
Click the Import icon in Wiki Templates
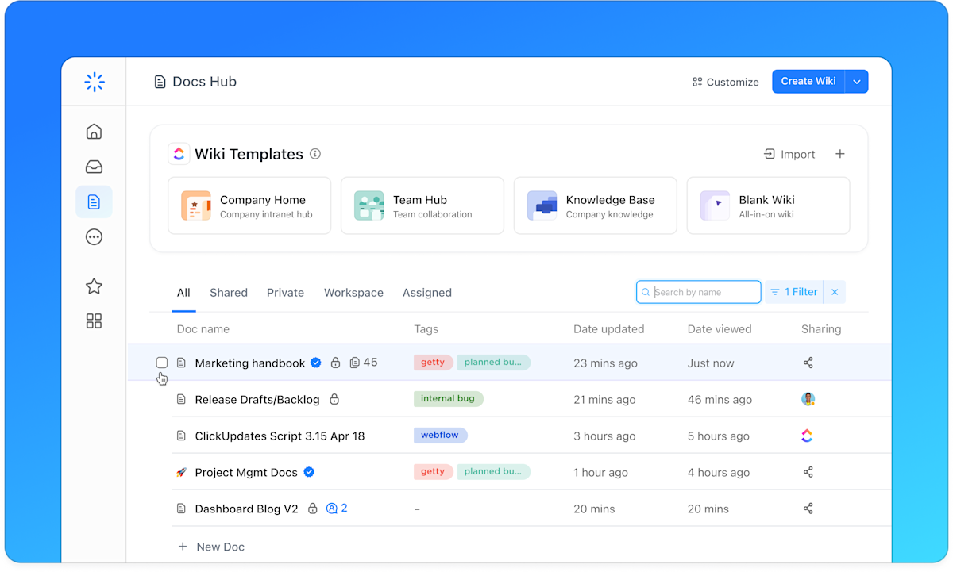[x=769, y=154]
